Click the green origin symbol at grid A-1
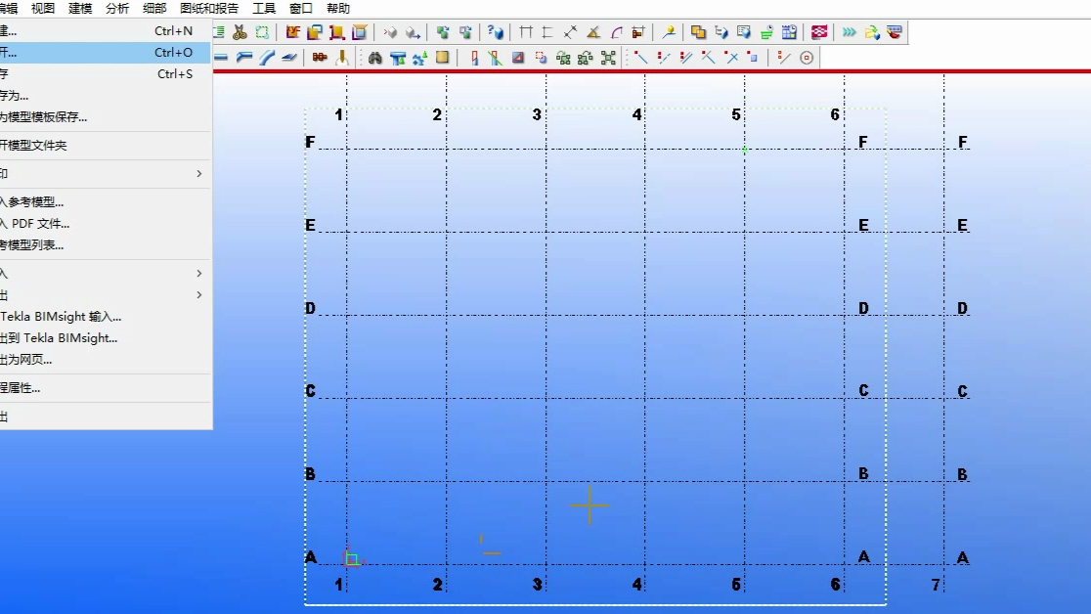This screenshot has height=614, width=1091. pyautogui.click(x=352, y=559)
